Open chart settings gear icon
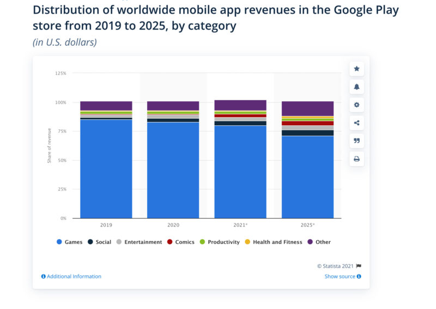This screenshot has height=309, width=436. coord(356,105)
